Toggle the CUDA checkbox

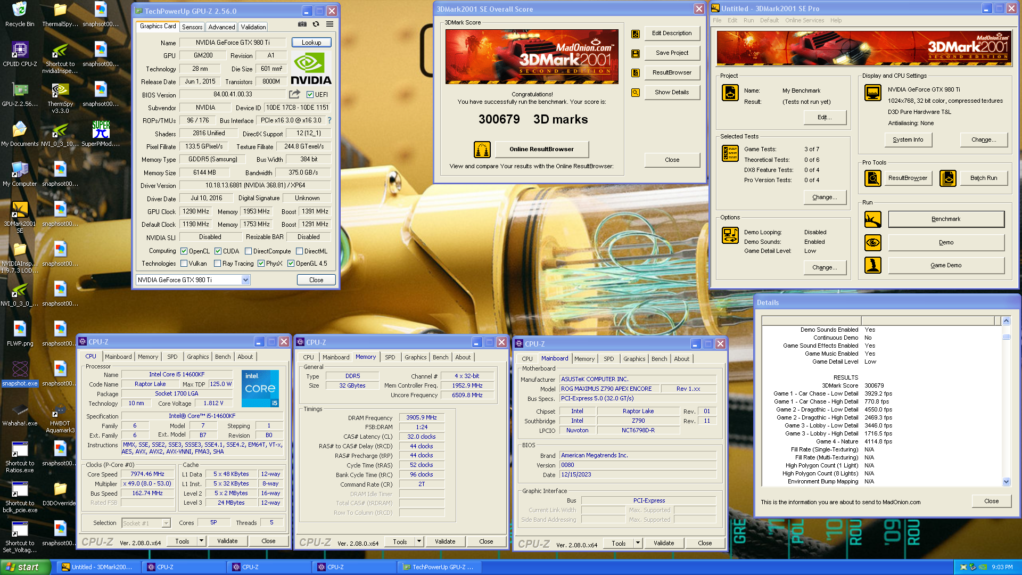(218, 251)
